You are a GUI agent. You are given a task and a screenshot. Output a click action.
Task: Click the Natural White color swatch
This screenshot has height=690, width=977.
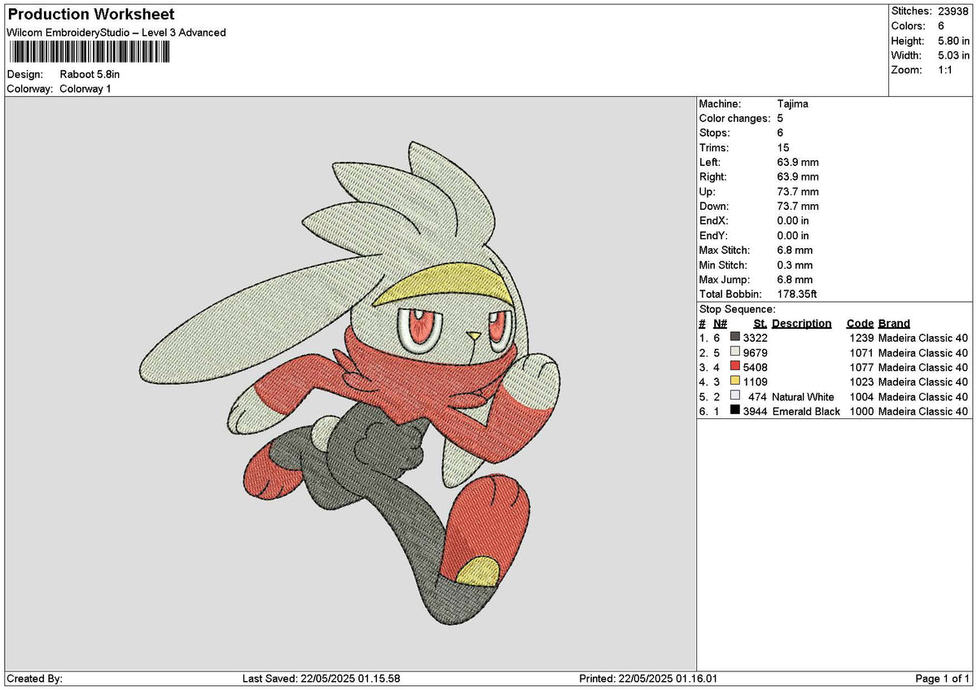click(735, 396)
